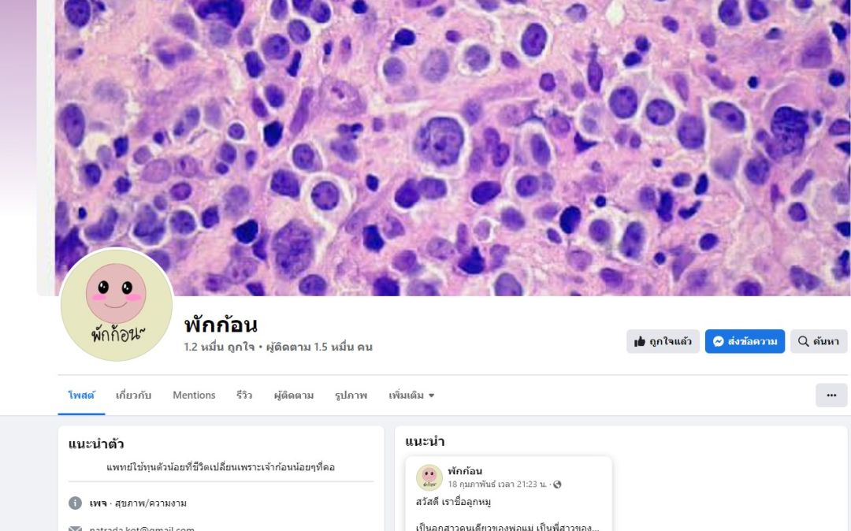Click the thumbs-up icon on the ถูกใจแล้ว button

click(x=640, y=342)
